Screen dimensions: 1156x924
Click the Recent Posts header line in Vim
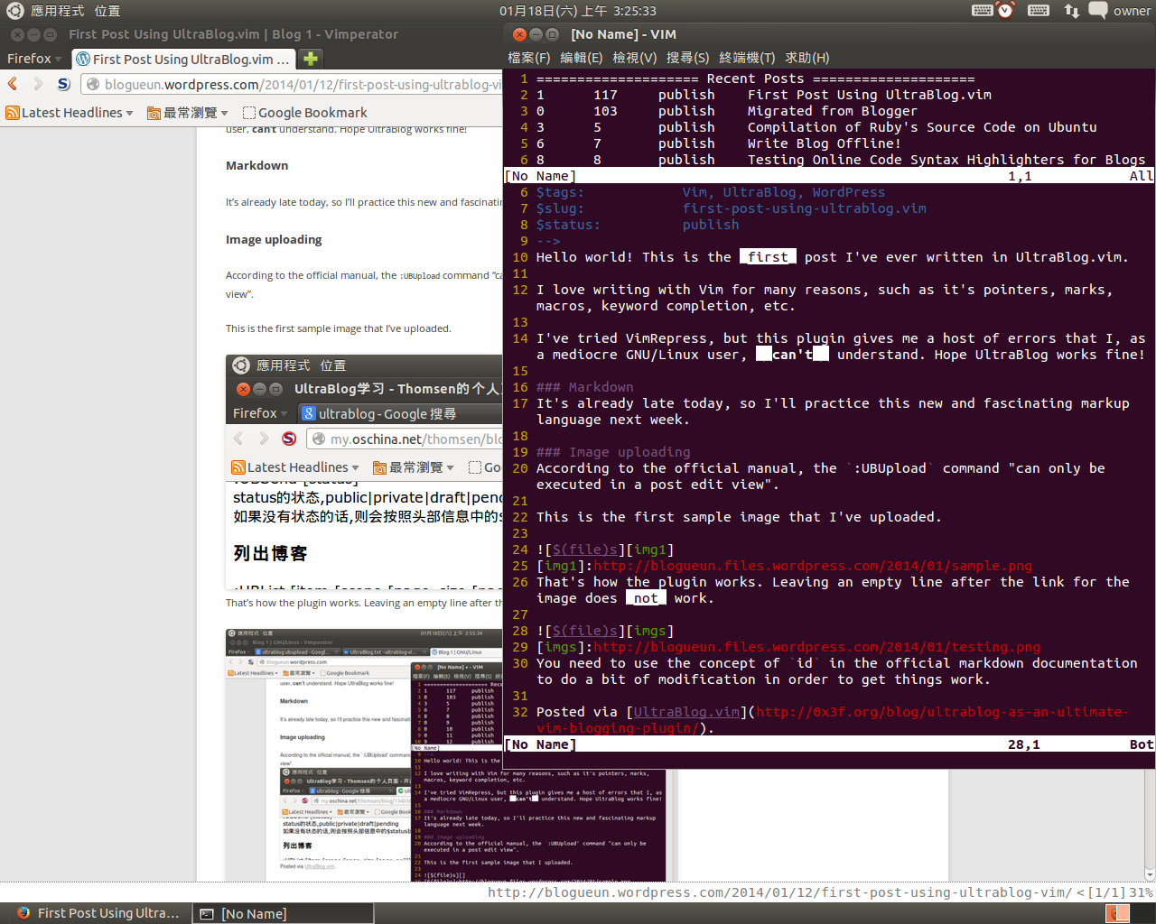click(755, 79)
